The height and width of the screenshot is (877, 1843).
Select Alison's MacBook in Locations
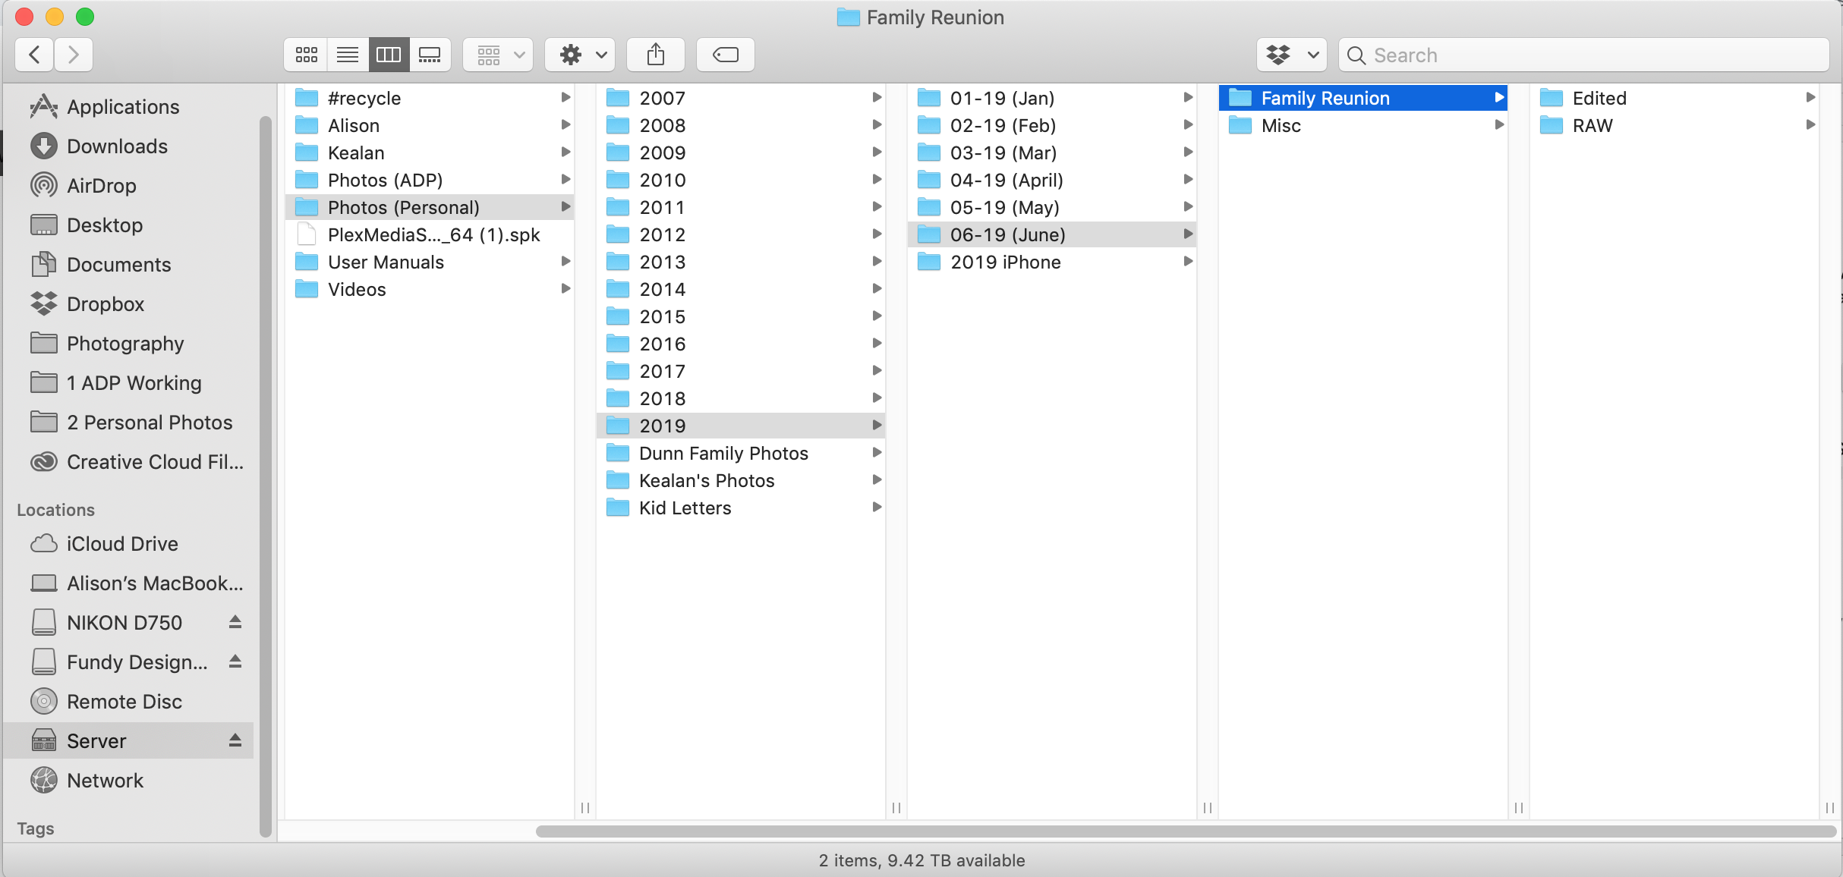point(129,583)
